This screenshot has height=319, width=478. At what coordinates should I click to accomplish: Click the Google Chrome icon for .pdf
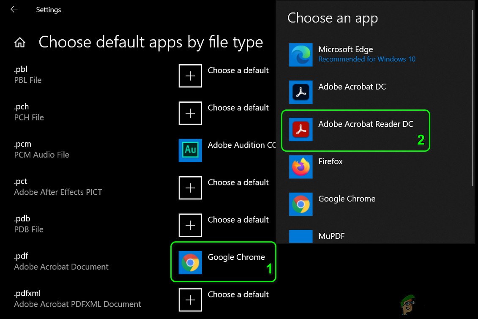190,262
